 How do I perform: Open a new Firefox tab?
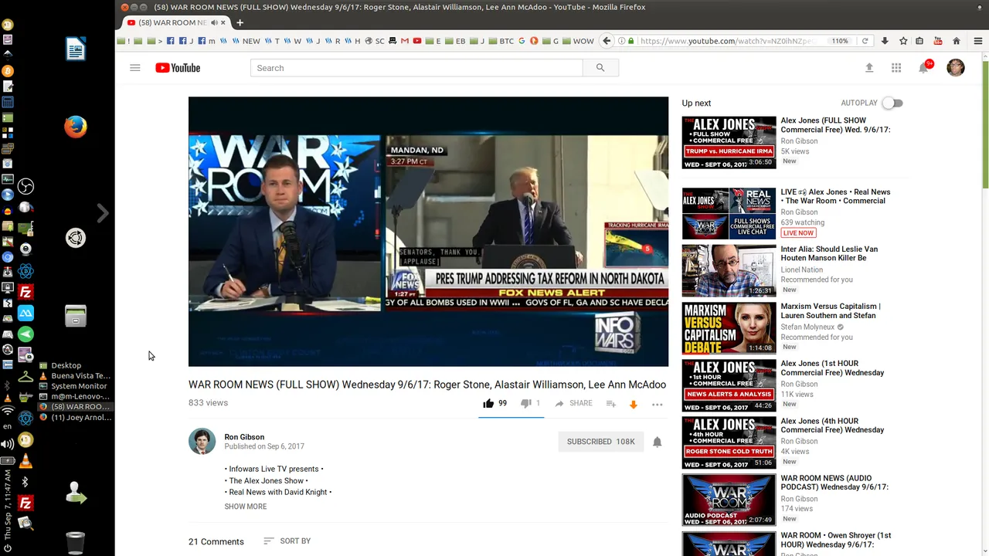pos(240,22)
